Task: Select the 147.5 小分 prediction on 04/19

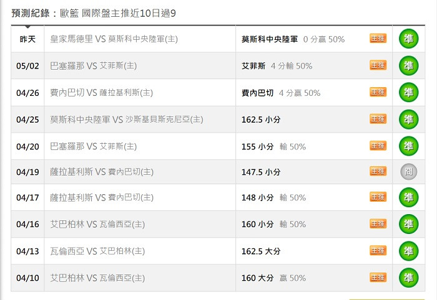Action: click(261, 172)
